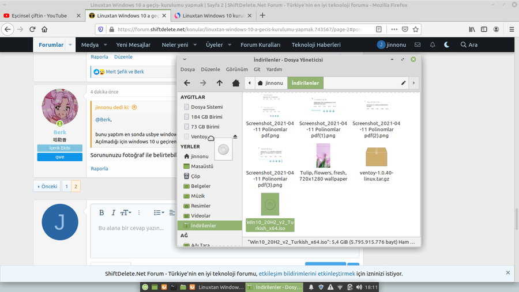Open Teknoloji Haberleri link

316,45
